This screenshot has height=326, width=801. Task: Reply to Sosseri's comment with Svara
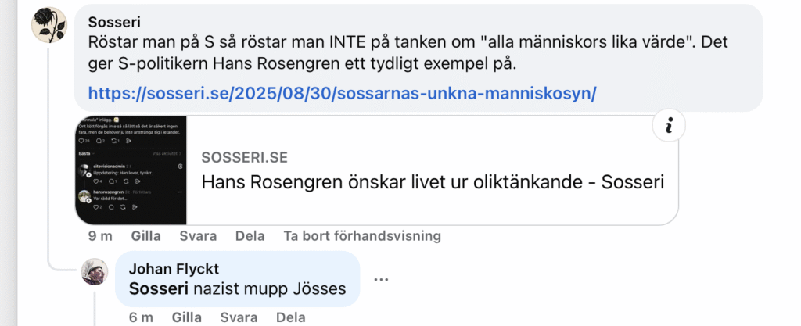click(x=198, y=236)
